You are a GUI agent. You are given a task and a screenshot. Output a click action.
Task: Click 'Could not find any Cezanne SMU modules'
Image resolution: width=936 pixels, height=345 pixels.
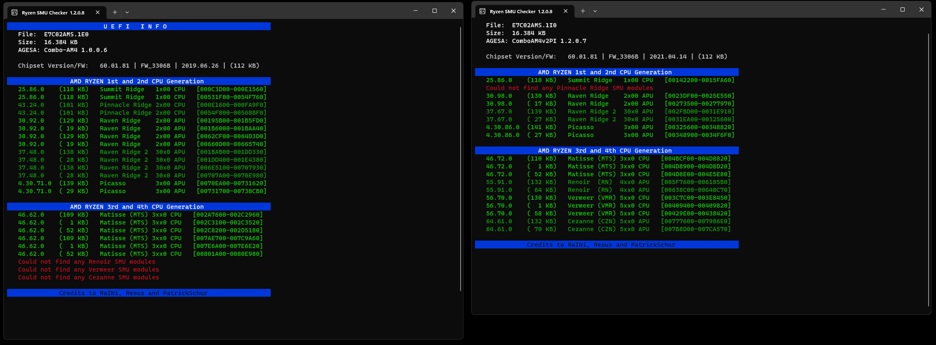pos(88,277)
